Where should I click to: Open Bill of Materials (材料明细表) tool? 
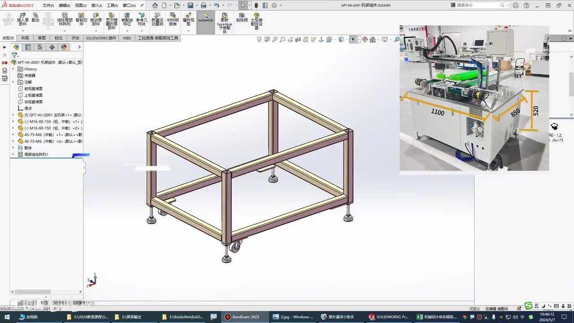tap(173, 19)
